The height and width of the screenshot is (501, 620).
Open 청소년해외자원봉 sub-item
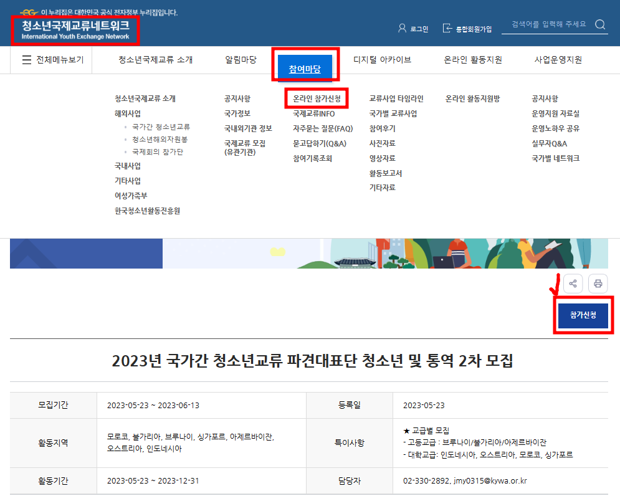tap(160, 140)
